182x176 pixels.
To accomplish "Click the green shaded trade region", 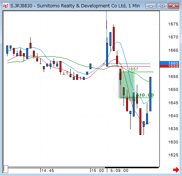I will pyautogui.click(x=128, y=85).
